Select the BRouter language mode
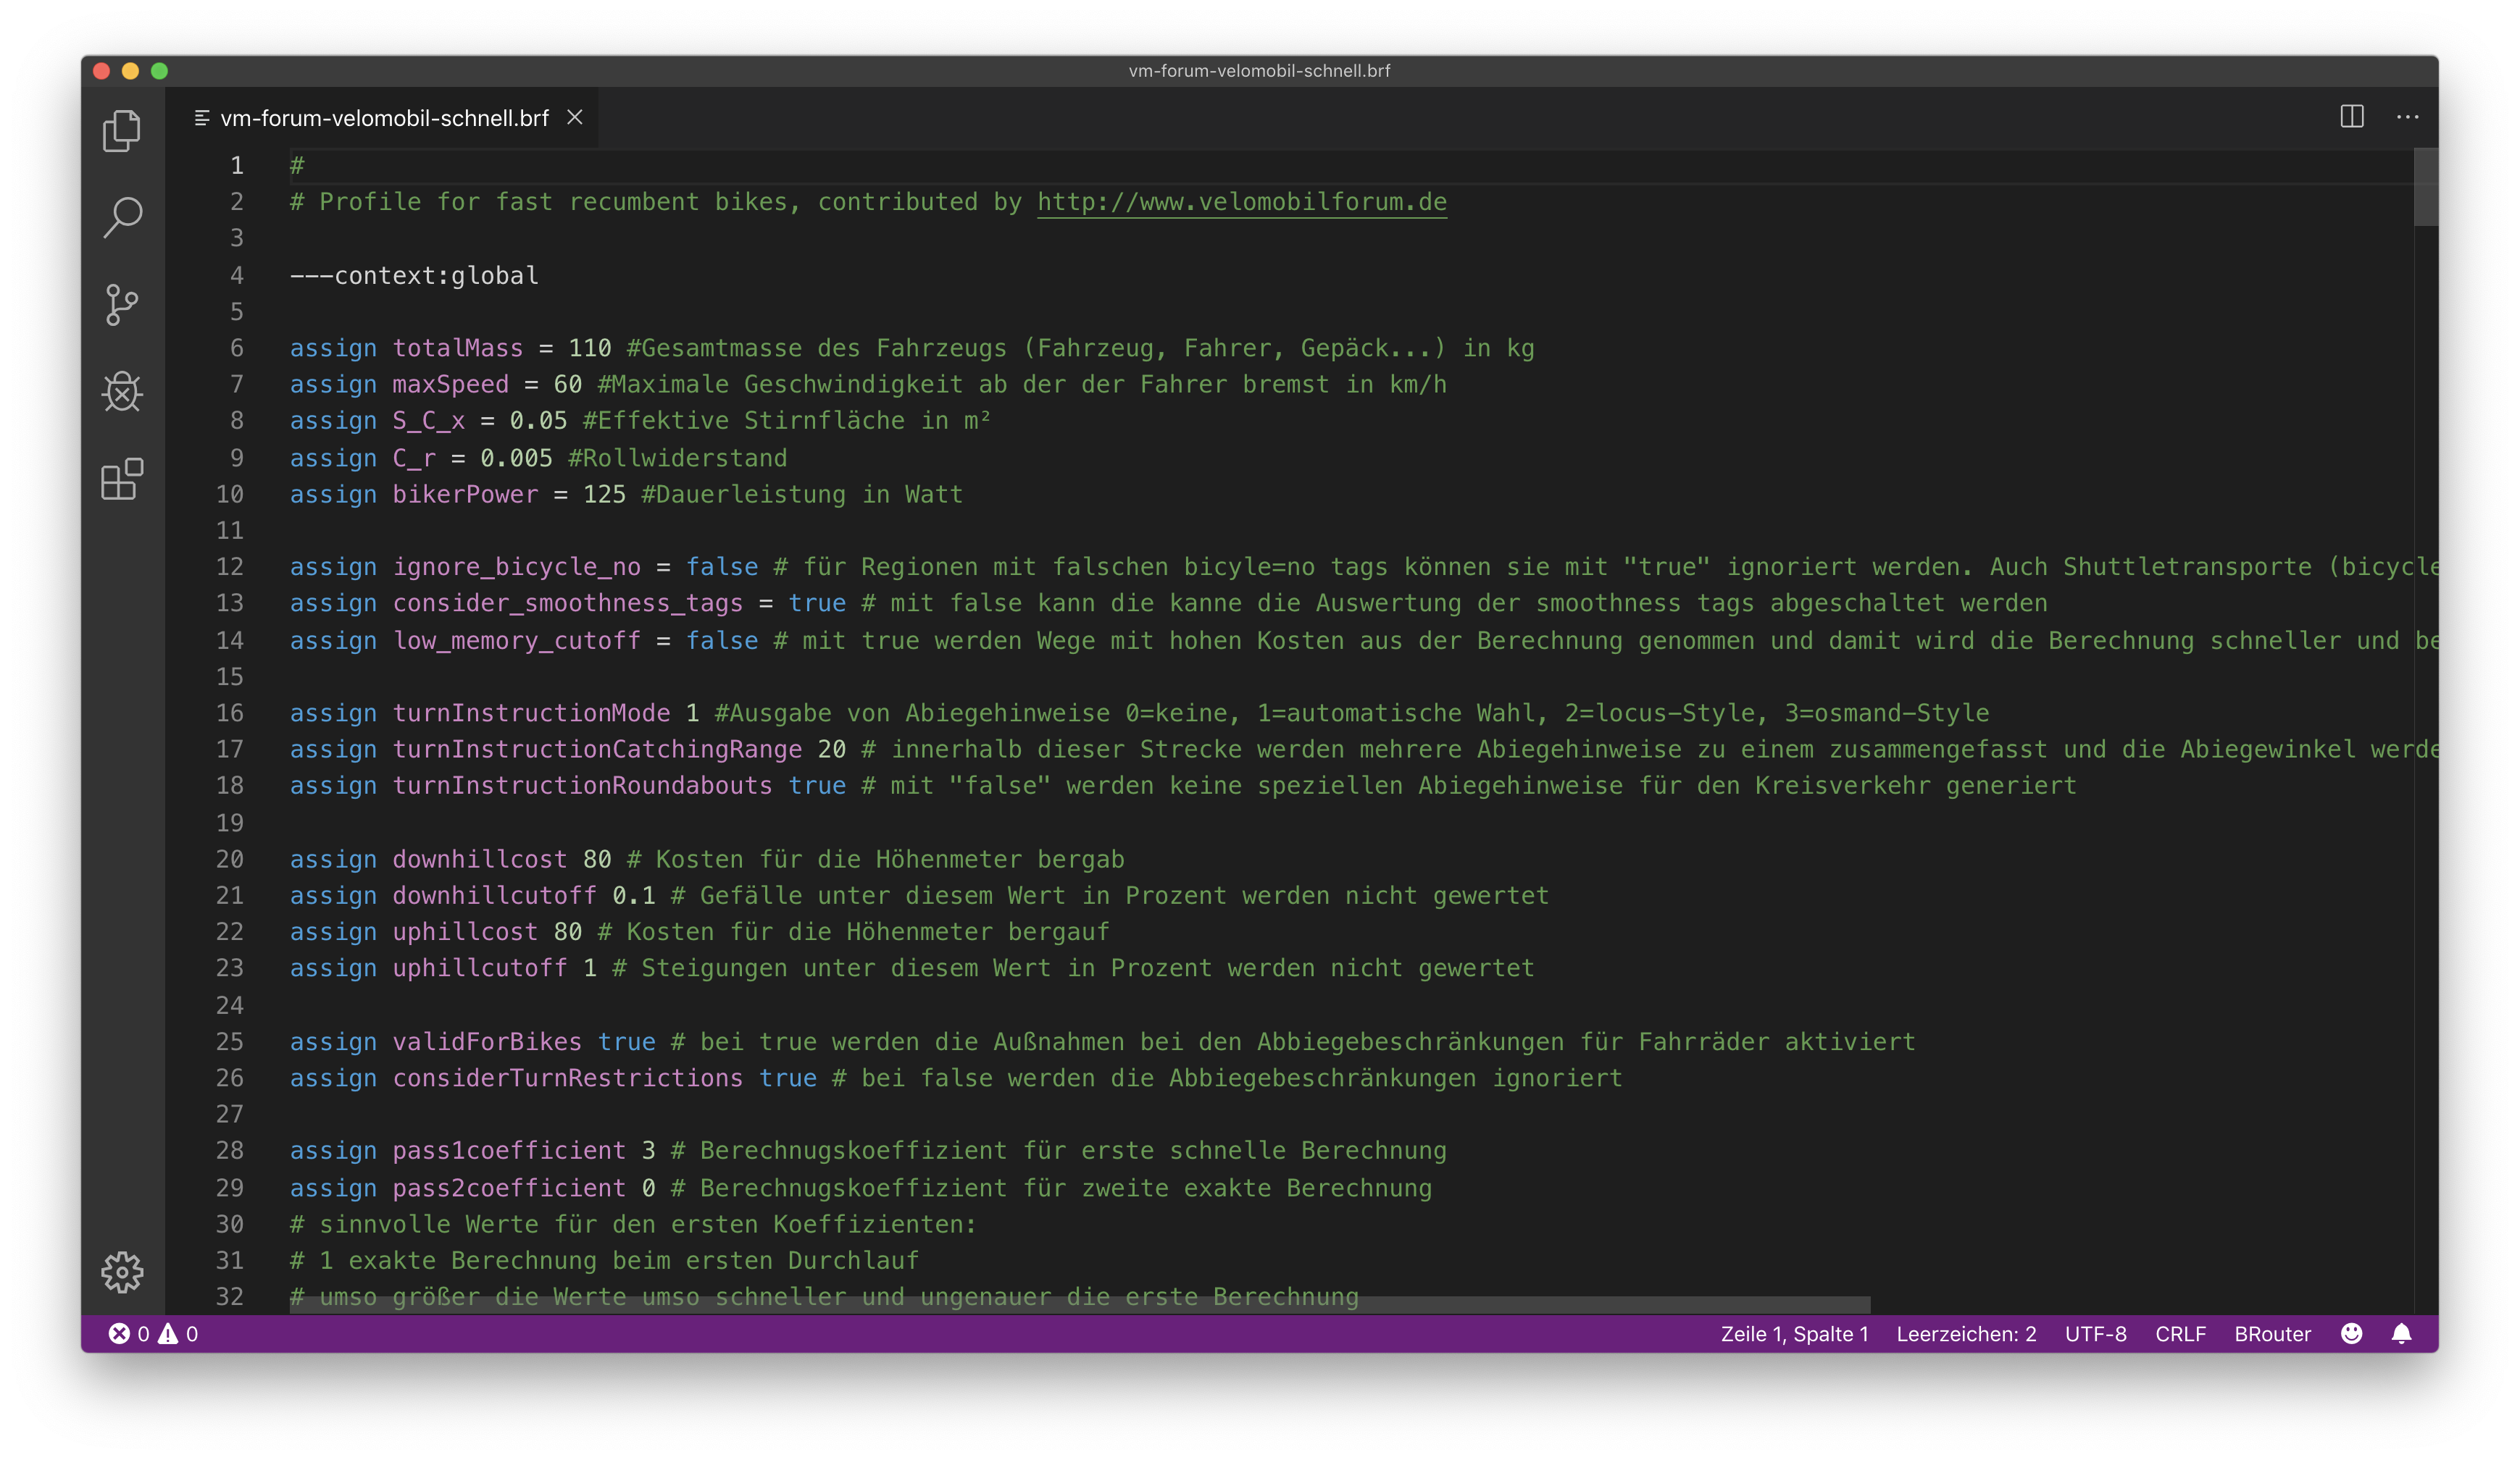 [x=2272, y=1333]
